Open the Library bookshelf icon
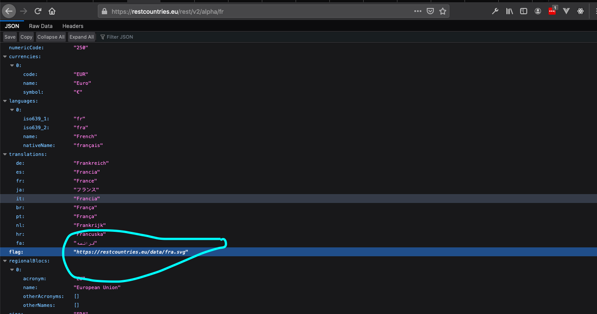Screen dimensions: 597x314 (x=509, y=11)
